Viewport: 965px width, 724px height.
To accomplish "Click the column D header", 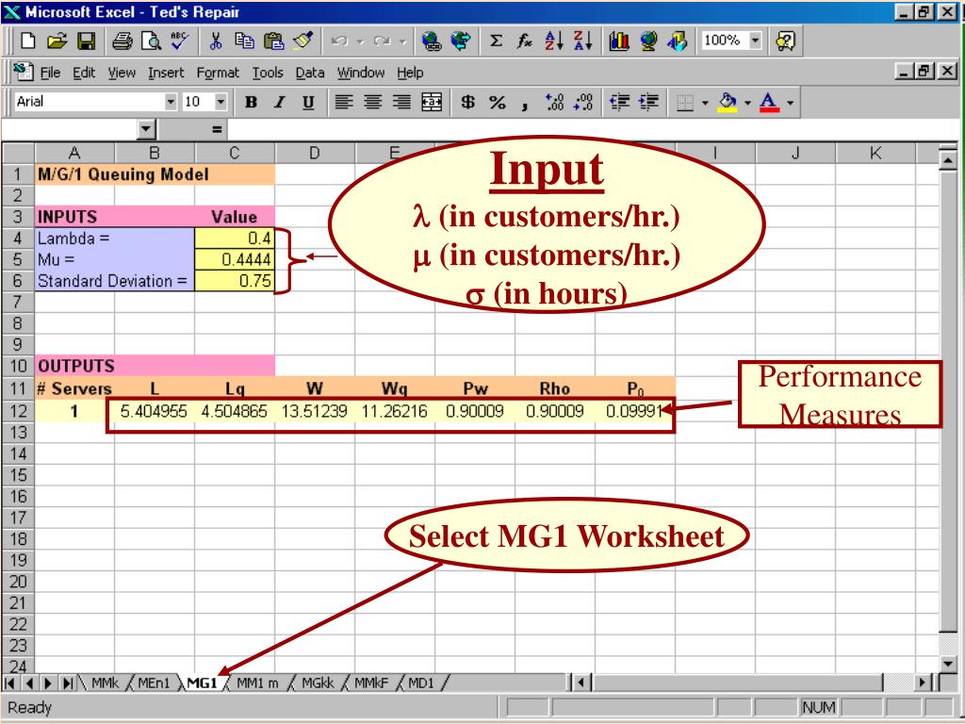I will pyautogui.click(x=315, y=153).
